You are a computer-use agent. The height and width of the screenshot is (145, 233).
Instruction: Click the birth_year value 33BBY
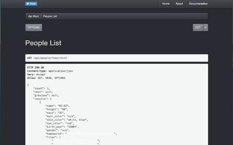72,127
